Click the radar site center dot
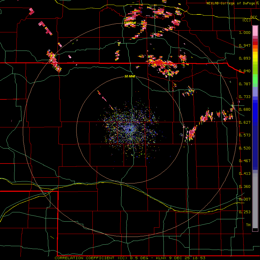The width and height of the screenshot is (260, 260). 129,131
